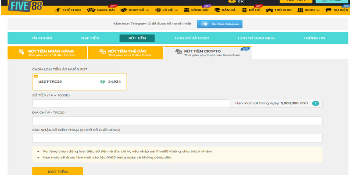Click the Xác thực Telegram button

click(219, 24)
